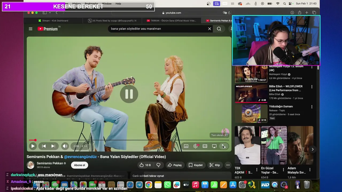Switch player to theater mode
Image resolution: width=342 pixels, height=192 pixels.
205,146
